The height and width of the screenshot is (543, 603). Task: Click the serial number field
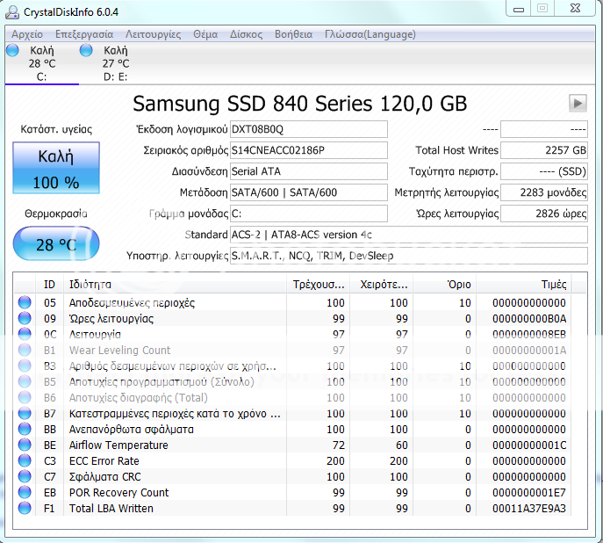click(x=307, y=150)
